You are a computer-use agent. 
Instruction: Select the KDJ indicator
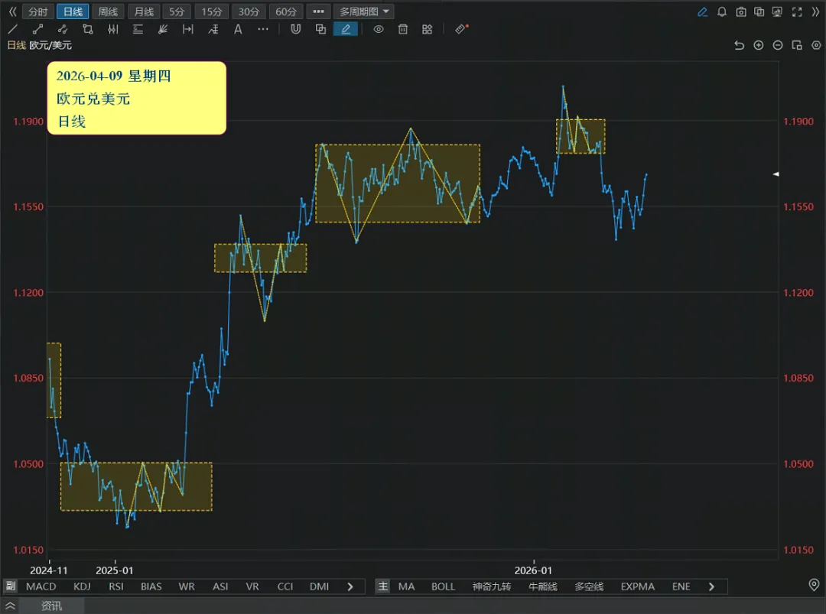point(82,586)
